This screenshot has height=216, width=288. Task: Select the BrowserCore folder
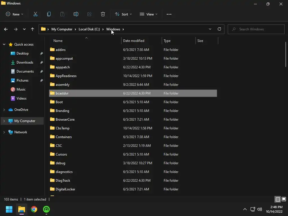click(133, 119)
